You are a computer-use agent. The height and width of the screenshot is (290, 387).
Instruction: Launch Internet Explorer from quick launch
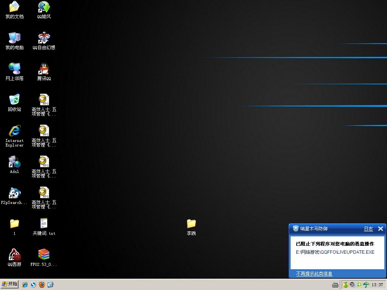pyautogui.click(x=25, y=285)
